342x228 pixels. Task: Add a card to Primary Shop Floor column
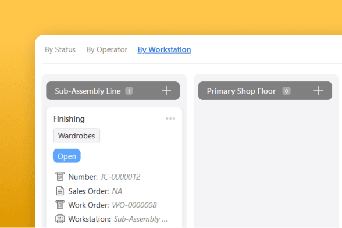pyautogui.click(x=319, y=91)
